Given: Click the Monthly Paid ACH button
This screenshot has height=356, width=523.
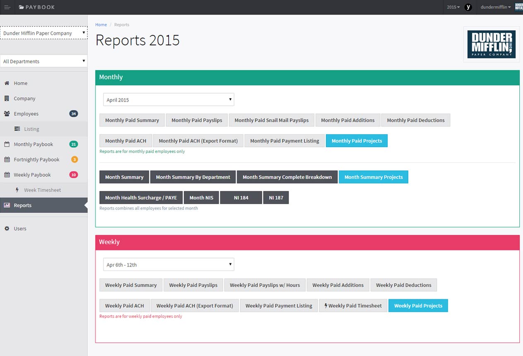Looking at the screenshot, I should coord(125,141).
